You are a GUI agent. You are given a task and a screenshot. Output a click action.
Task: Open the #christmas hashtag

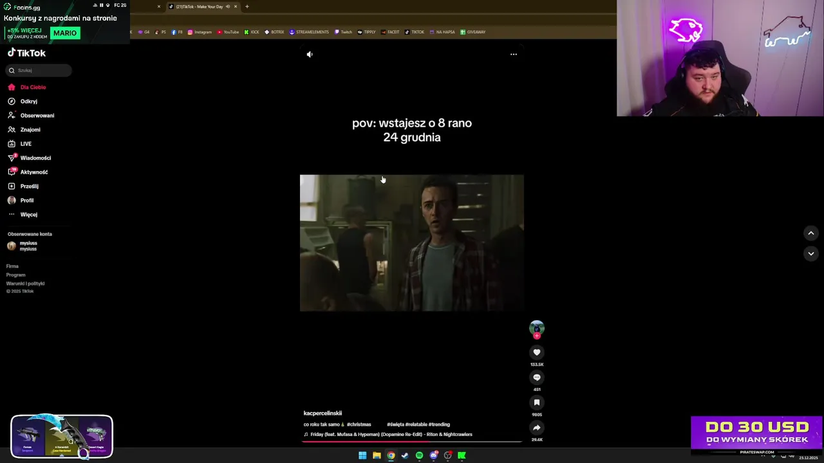[x=359, y=424]
